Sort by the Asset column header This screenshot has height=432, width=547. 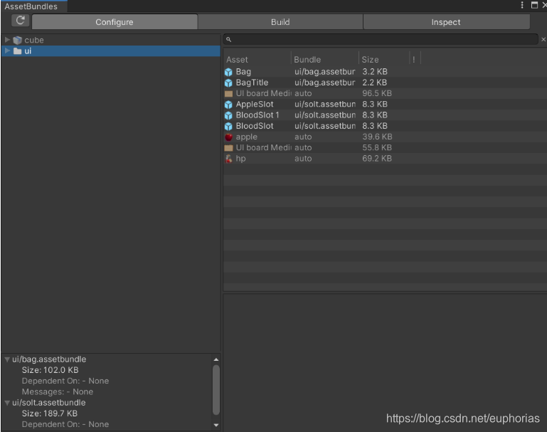[237, 60]
